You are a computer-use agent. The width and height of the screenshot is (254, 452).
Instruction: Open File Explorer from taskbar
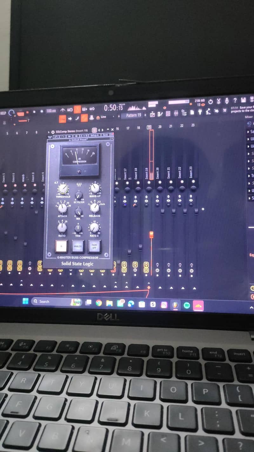pos(109,303)
